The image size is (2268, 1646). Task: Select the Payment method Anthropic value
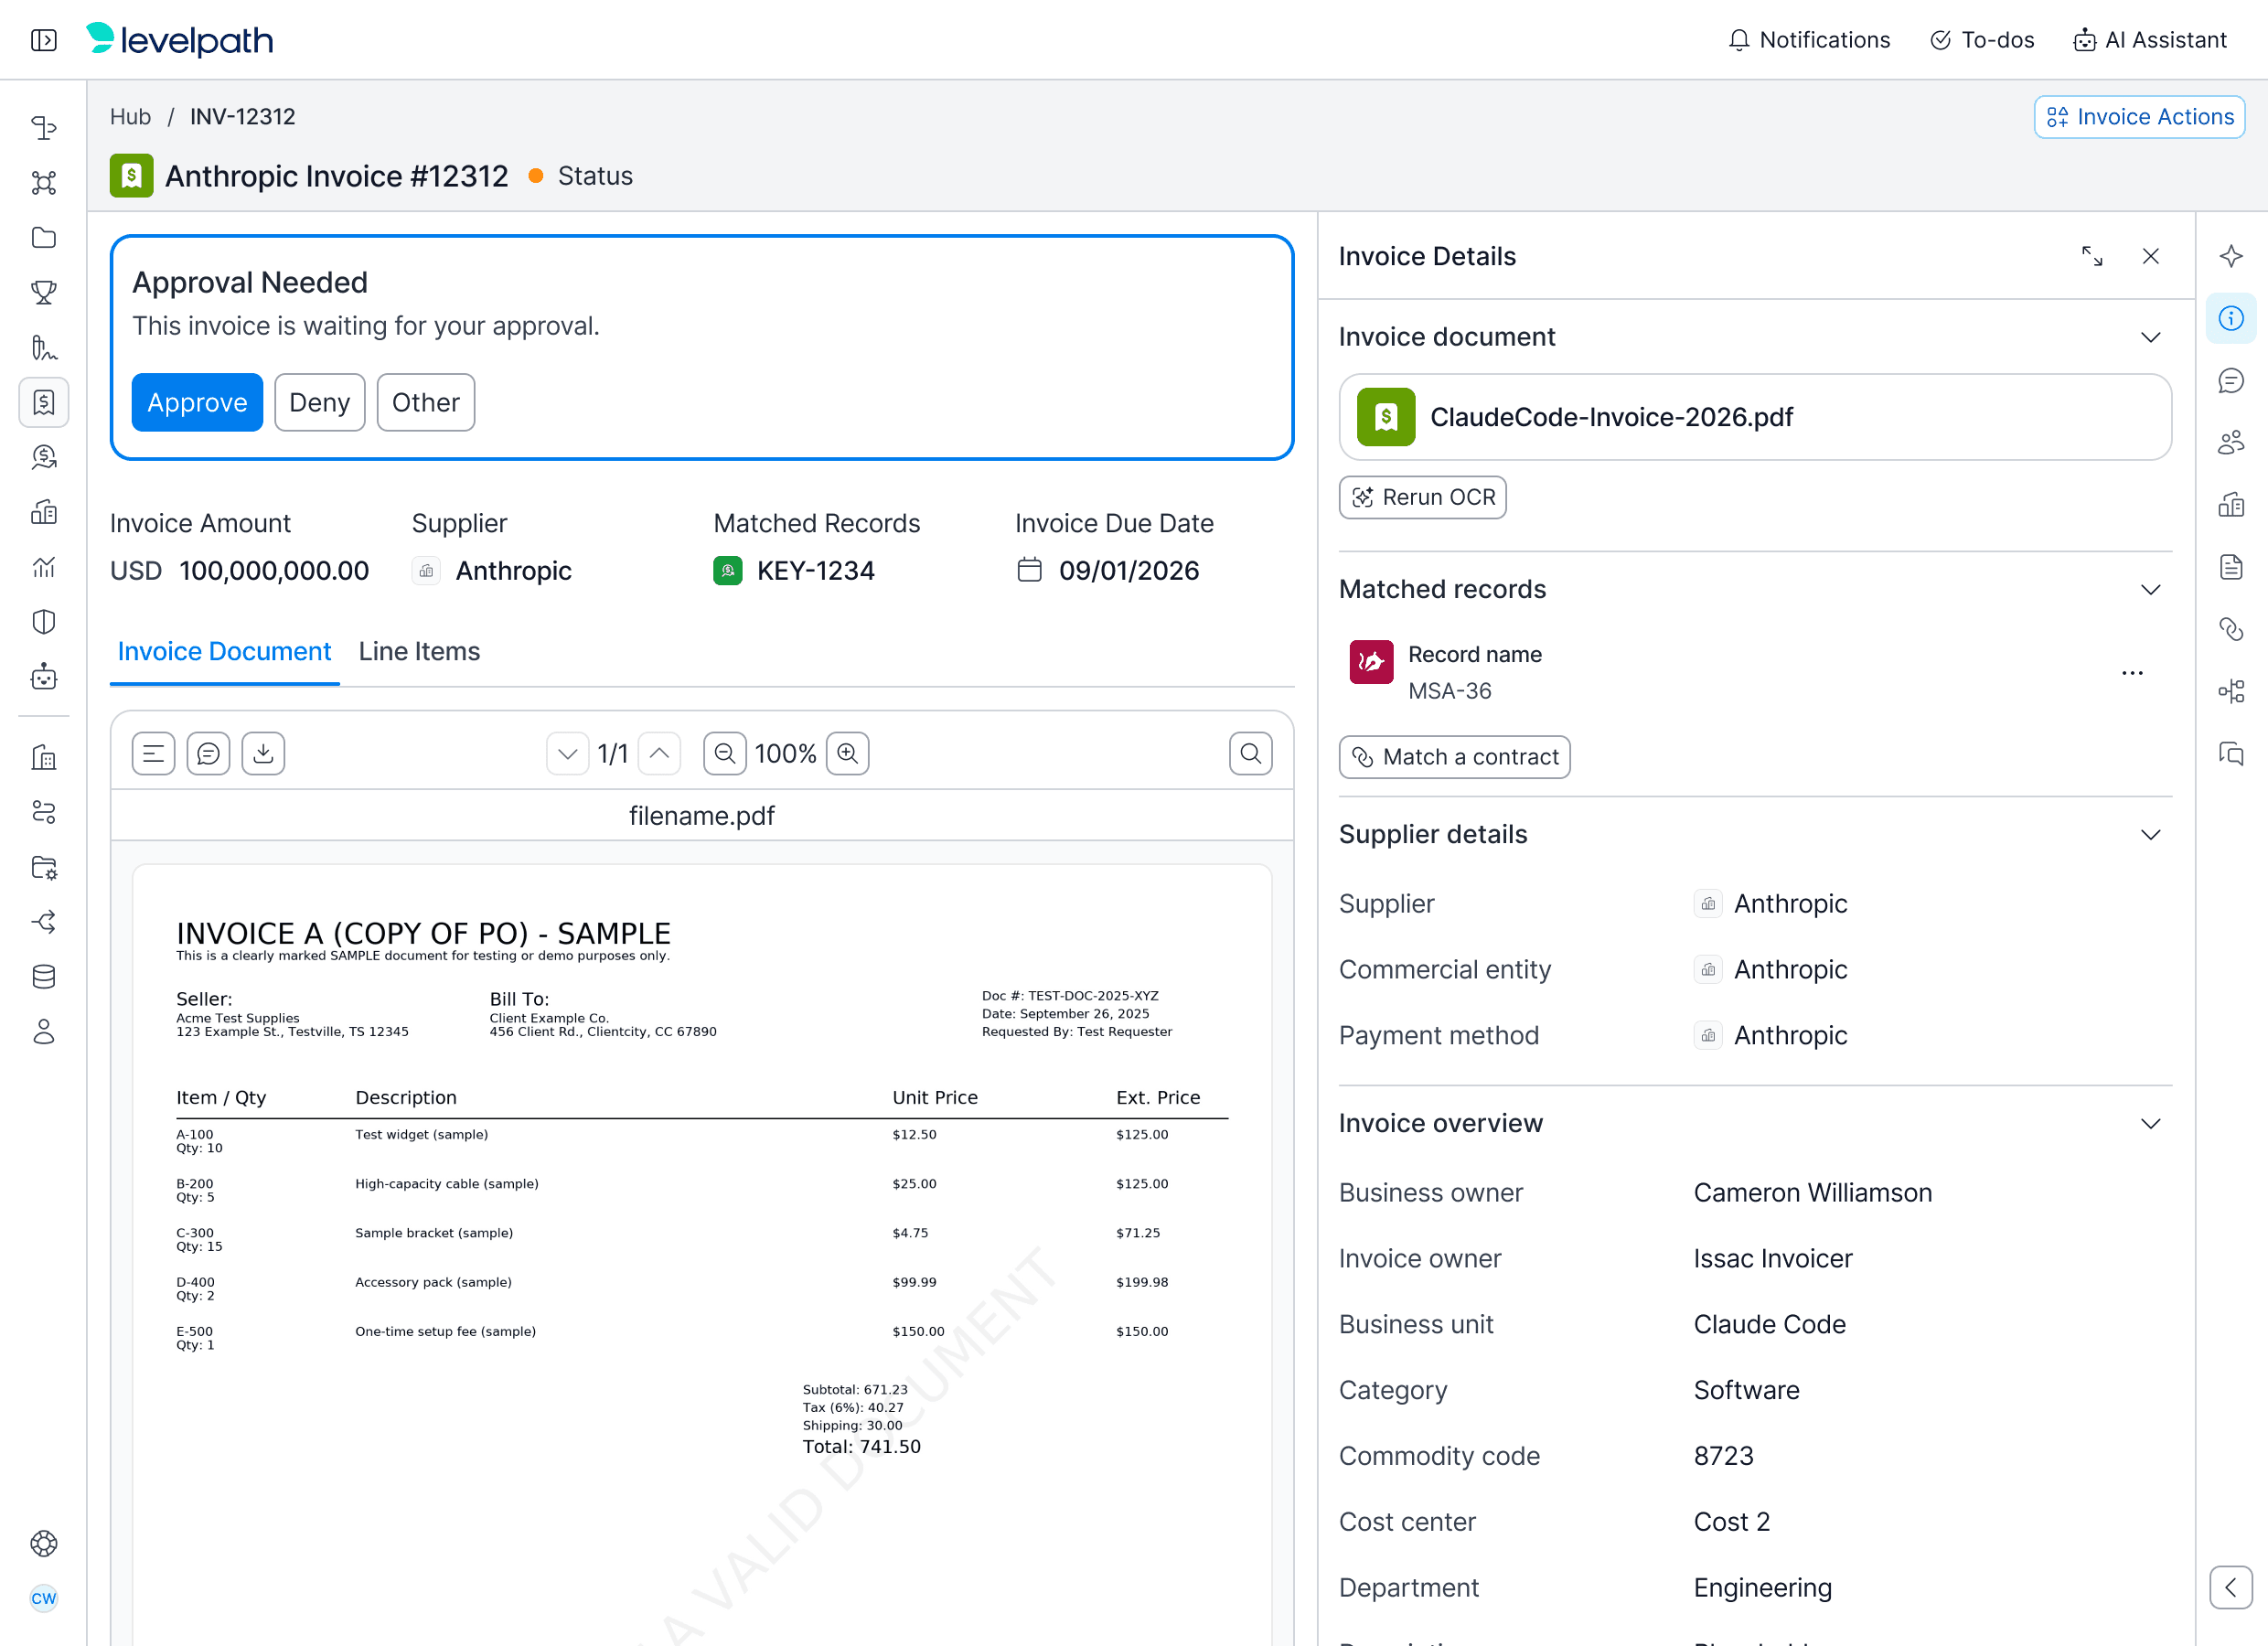coord(1770,1035)
